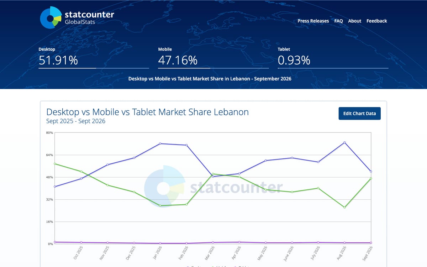Click the Sept 2026 x-axis label

click(x=368, y=253)
